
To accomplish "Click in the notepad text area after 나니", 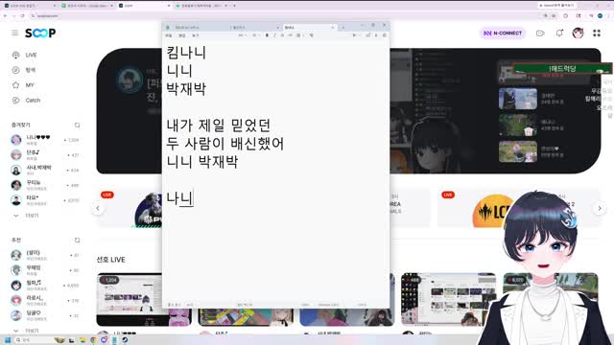I will (194, 198).
